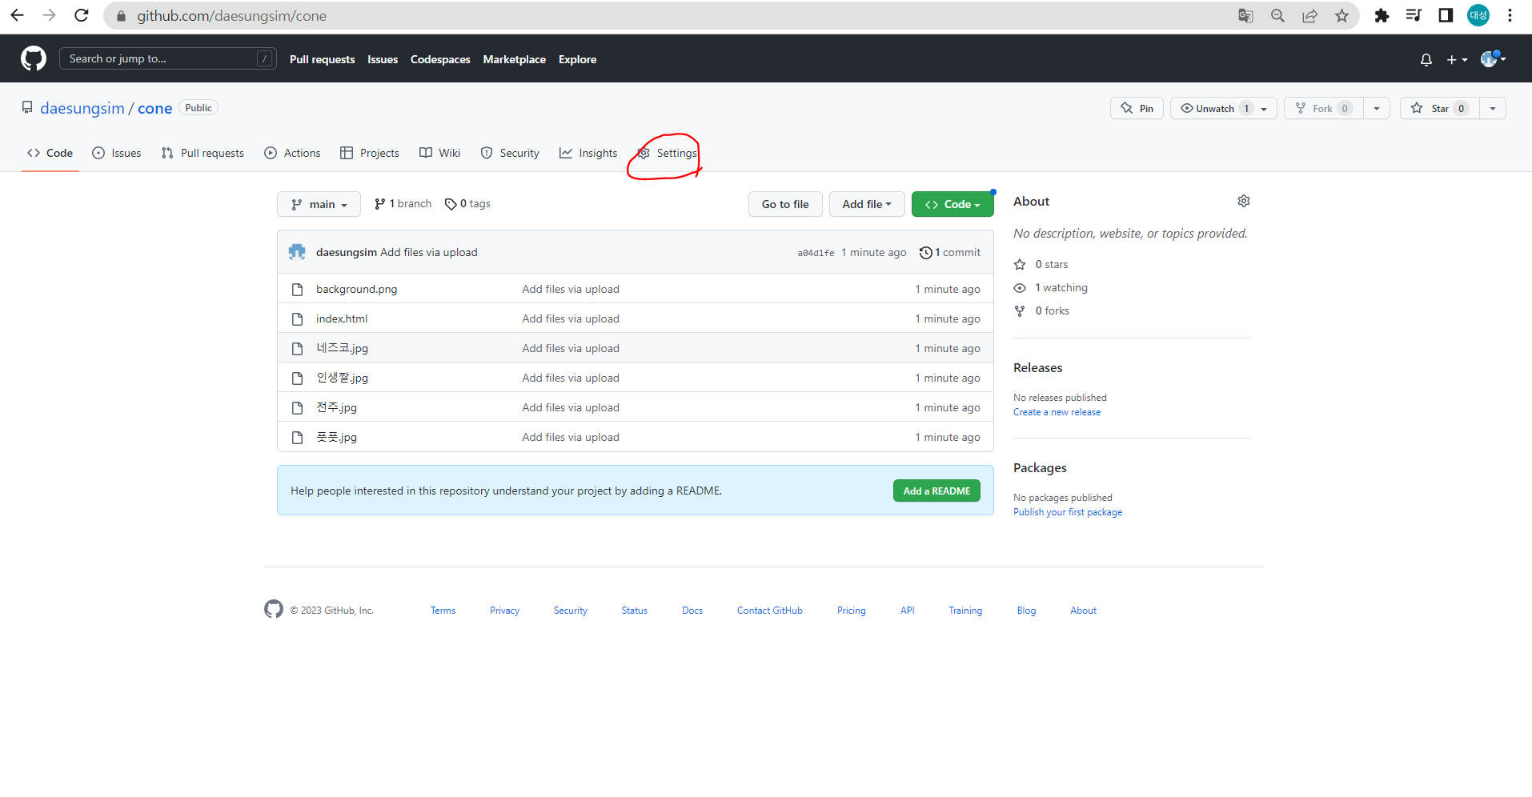
Task: Click Publish your first package link
Action: (x=1068, y=512)
